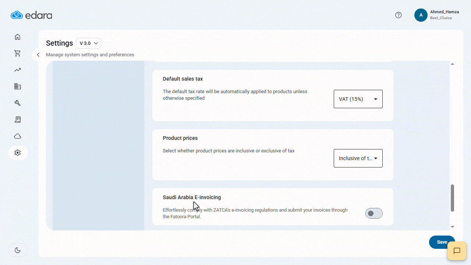Click the ZATCA e-invoicing description text

pos(255,213)
